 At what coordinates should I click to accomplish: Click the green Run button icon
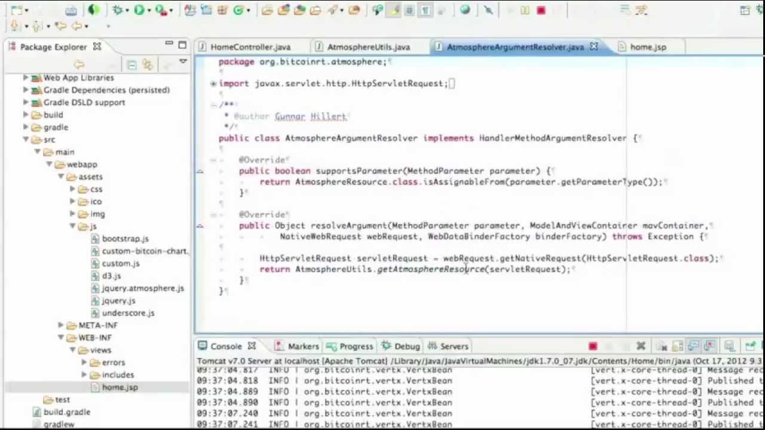point(139,10)
